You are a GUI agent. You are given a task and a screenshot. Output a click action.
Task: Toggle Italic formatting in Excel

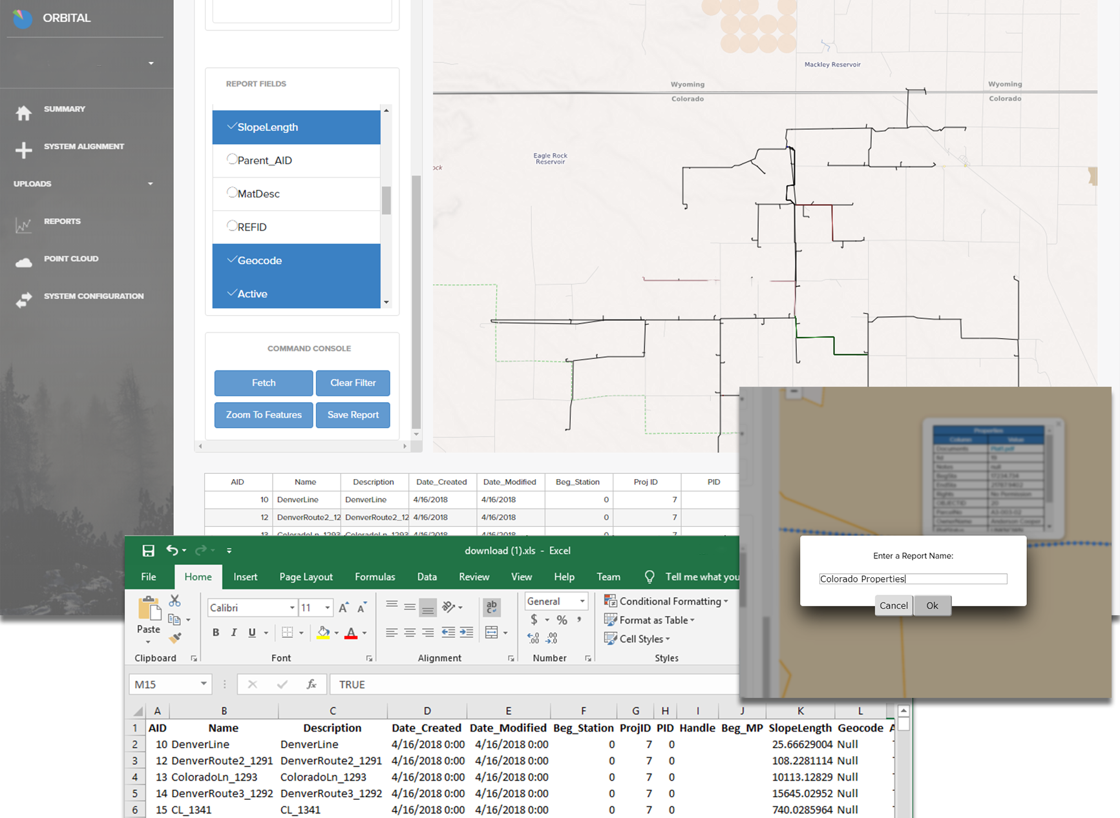pos(233,633)
